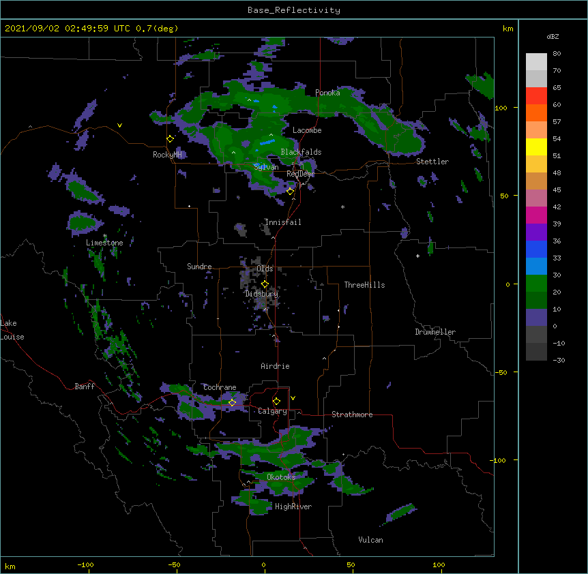This screenshot has width=588, height=574.
Task: Pick the bright yellow legend swatch below 54
Action: pos(536,147)
